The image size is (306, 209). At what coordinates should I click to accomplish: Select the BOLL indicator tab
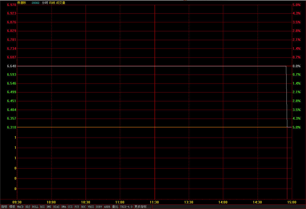click(x=35, y=207)
